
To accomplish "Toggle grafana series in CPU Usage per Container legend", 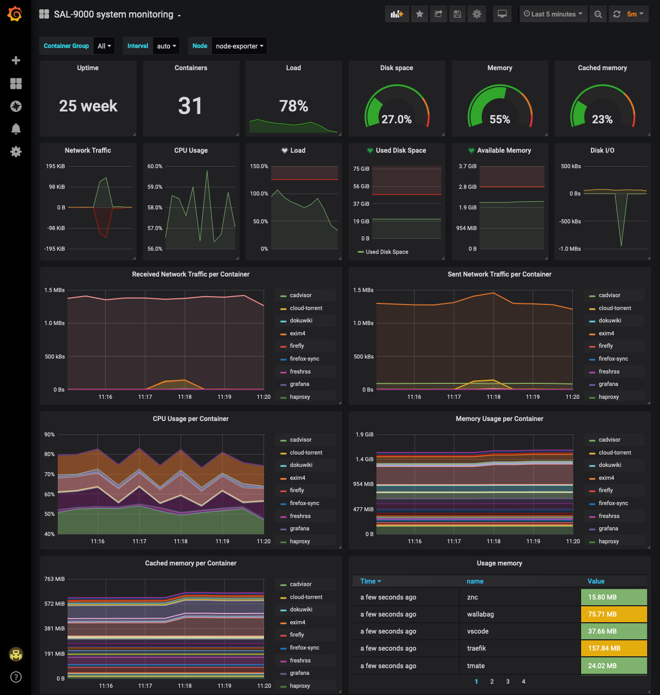I will [x=300, y=529].
